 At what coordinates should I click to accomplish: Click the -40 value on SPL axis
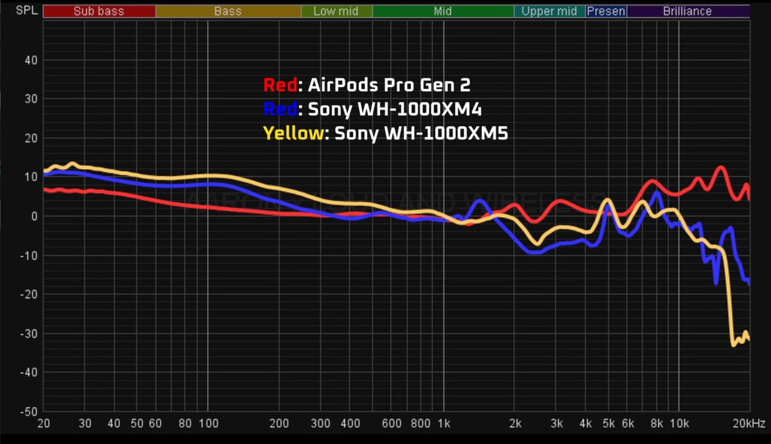tap(29, 372)
